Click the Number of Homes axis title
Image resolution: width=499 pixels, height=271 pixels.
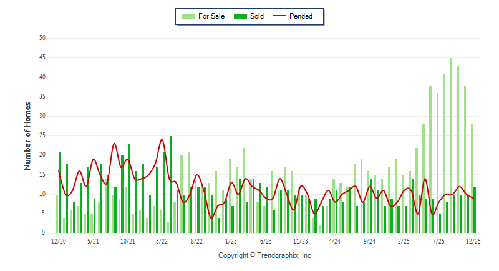click(27, 135)
